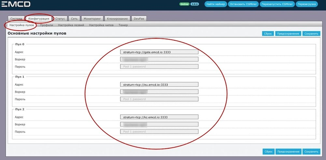Switch to the Конфигурация tab
The width and height of the screenshot is (326, 160).
point(39,19)
